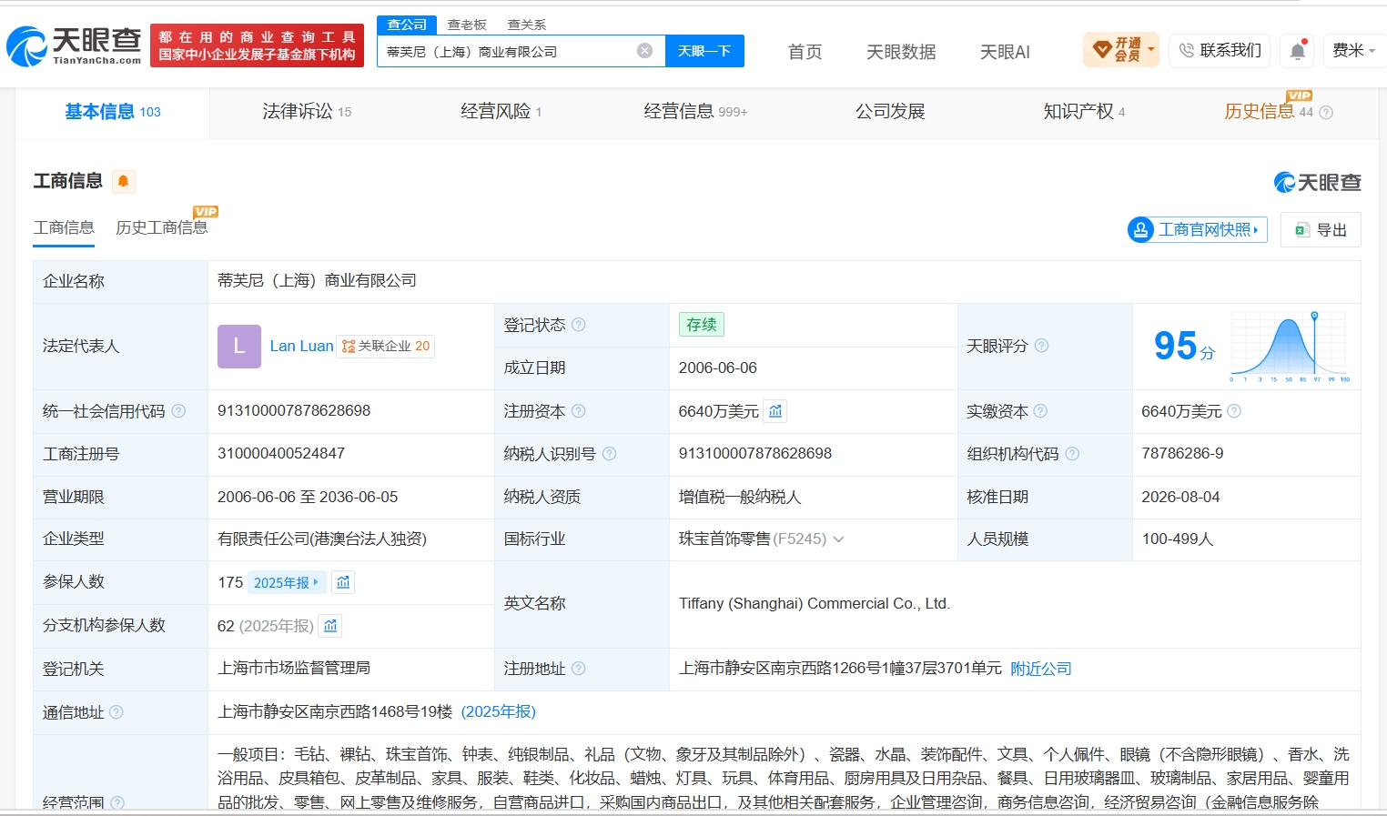This screenshot has width=1387, height=816.
Task: Open the chart icon in 分支机构参保人数 row
Action: pos(330,626)
